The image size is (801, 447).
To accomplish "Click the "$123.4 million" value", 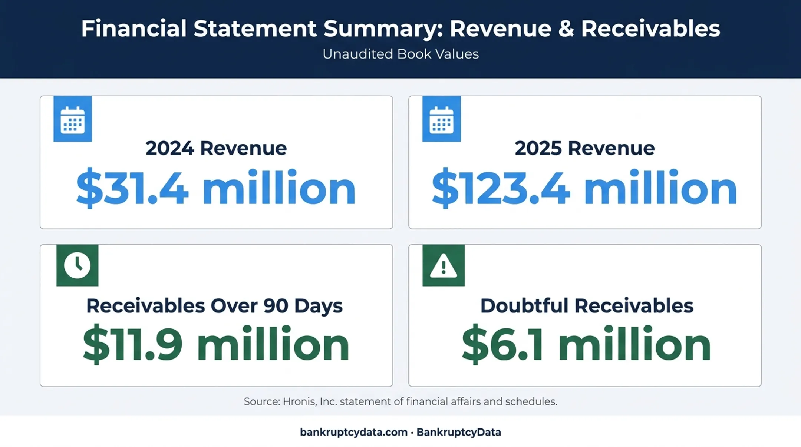I will pyautogui.click(x=585, y=188).
